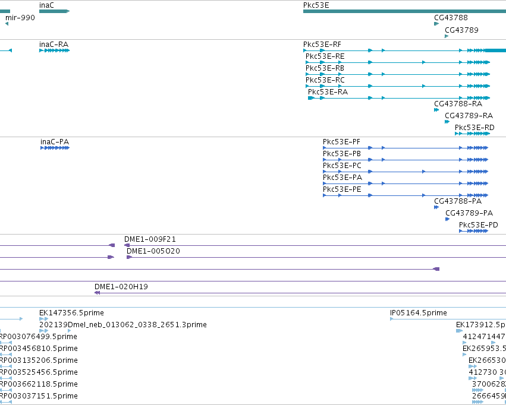Click the CG43789-RA transcript label
506x405 pixels.
point(469,115)
